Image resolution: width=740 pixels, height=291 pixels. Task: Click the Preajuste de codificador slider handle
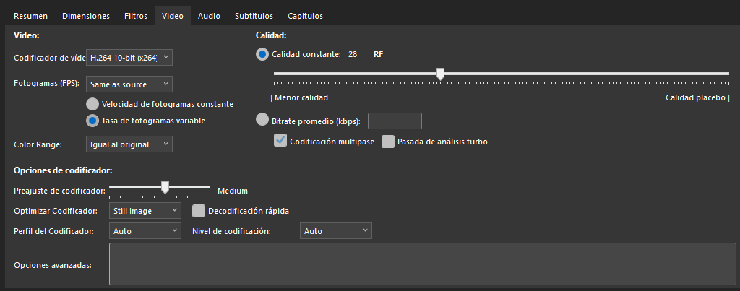tap(165, 187)
